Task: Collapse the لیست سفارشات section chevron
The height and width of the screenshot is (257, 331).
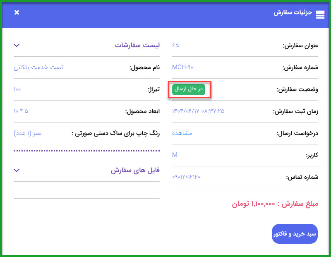Action: [x=17, y=45]
